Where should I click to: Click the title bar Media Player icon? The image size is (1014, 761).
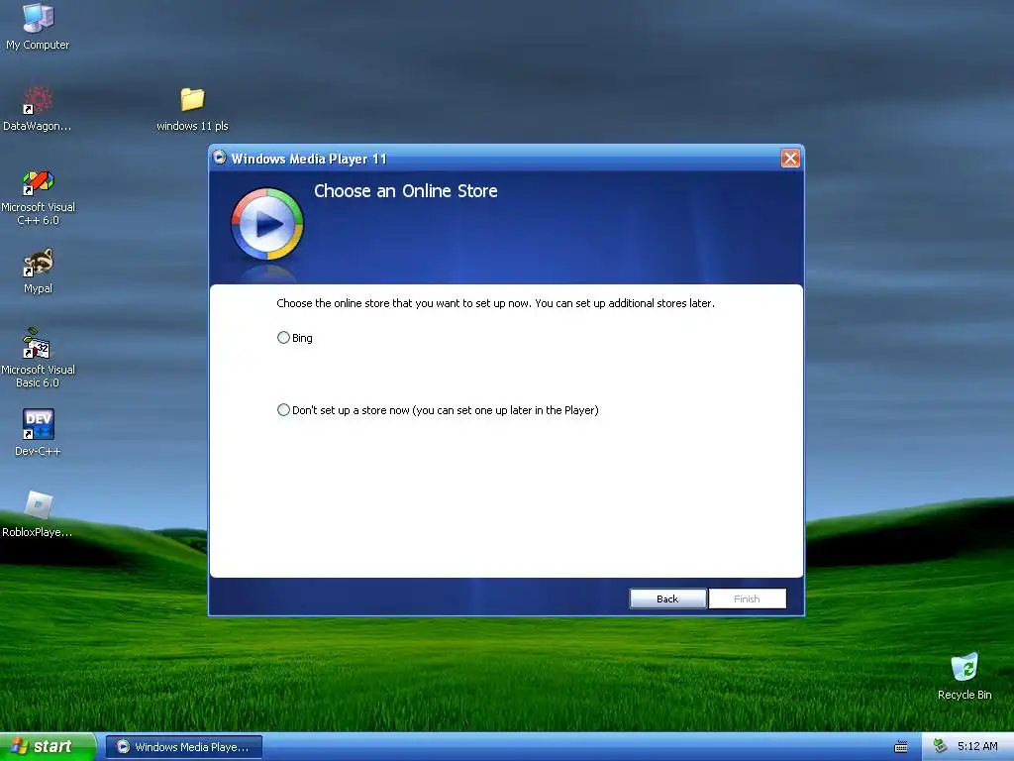click(219, 158)
